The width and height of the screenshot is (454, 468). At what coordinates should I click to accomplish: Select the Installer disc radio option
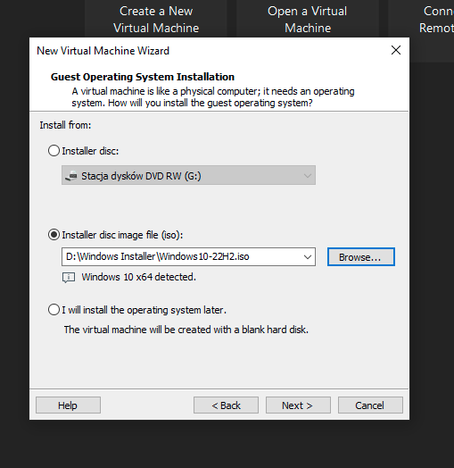click(54, 151)
